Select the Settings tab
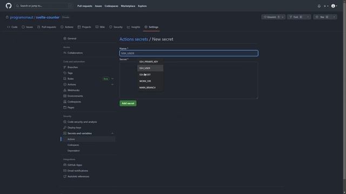Screen dimensions: 346x194 click(151, 27)
